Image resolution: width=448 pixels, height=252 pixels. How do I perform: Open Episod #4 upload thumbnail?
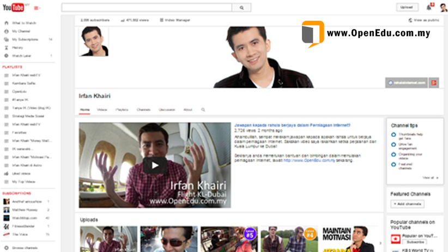point(289,239)
